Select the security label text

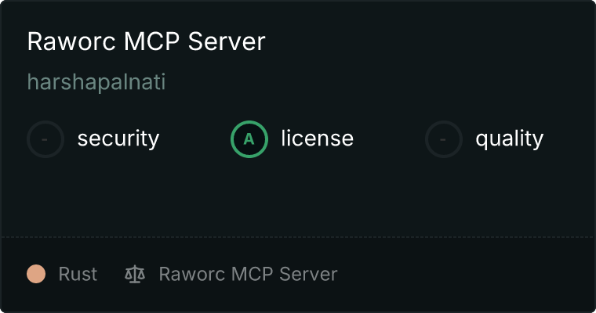pyautogui.click(x=118, y=139)
